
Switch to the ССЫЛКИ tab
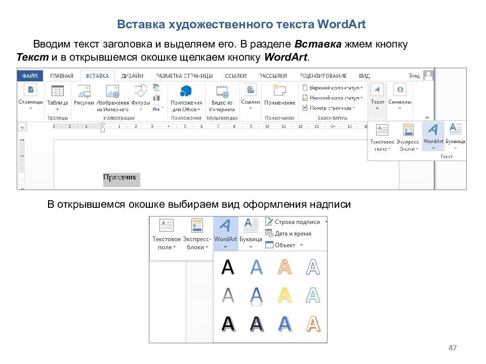(235, 76)
